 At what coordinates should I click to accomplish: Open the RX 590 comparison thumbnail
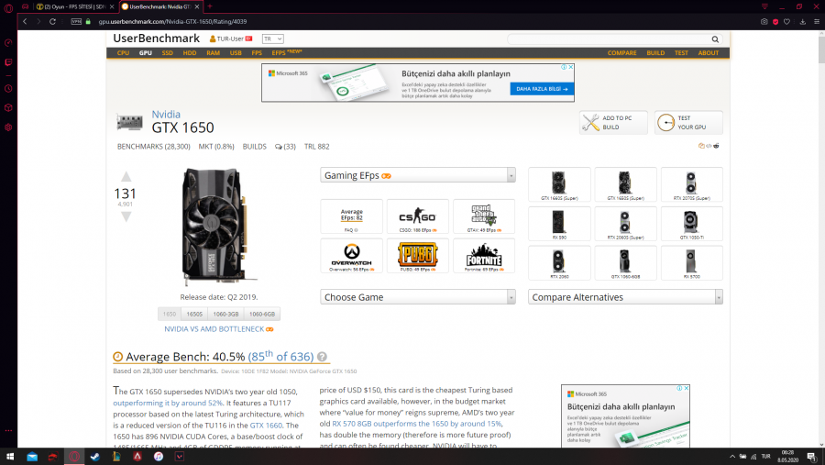pos(559,224)
